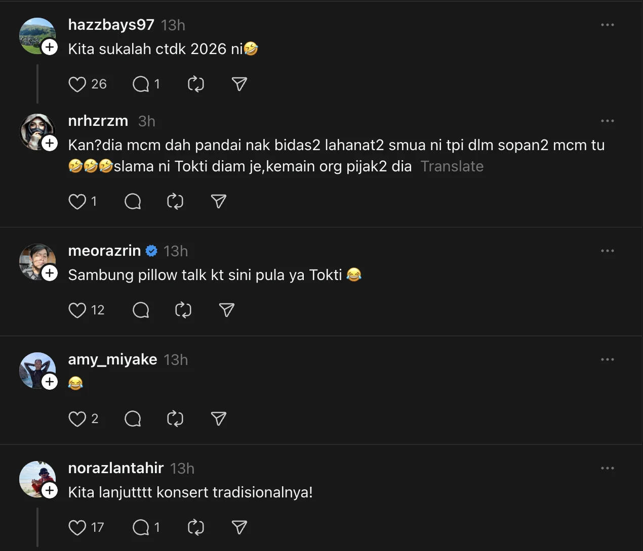This screenshot has width=643, height=551.
Task: Share norazlantahir's comment via the send icon
Action: pyautogui.click(x=239, y=527)
